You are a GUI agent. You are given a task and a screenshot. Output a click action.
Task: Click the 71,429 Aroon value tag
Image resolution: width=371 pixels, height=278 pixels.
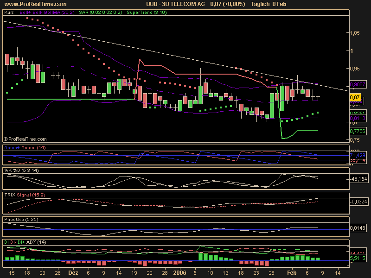pos(358,155)
